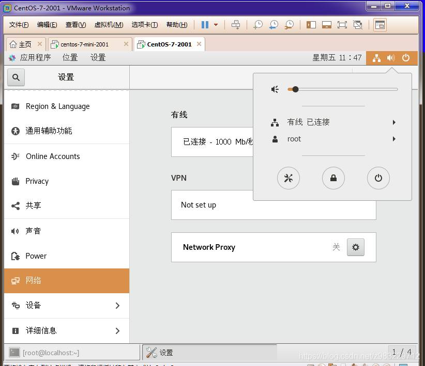Viewport: 425px width, 366px height.
Task: Open settings via the wrench button in system menu
Action: click(x=289, y=178)
